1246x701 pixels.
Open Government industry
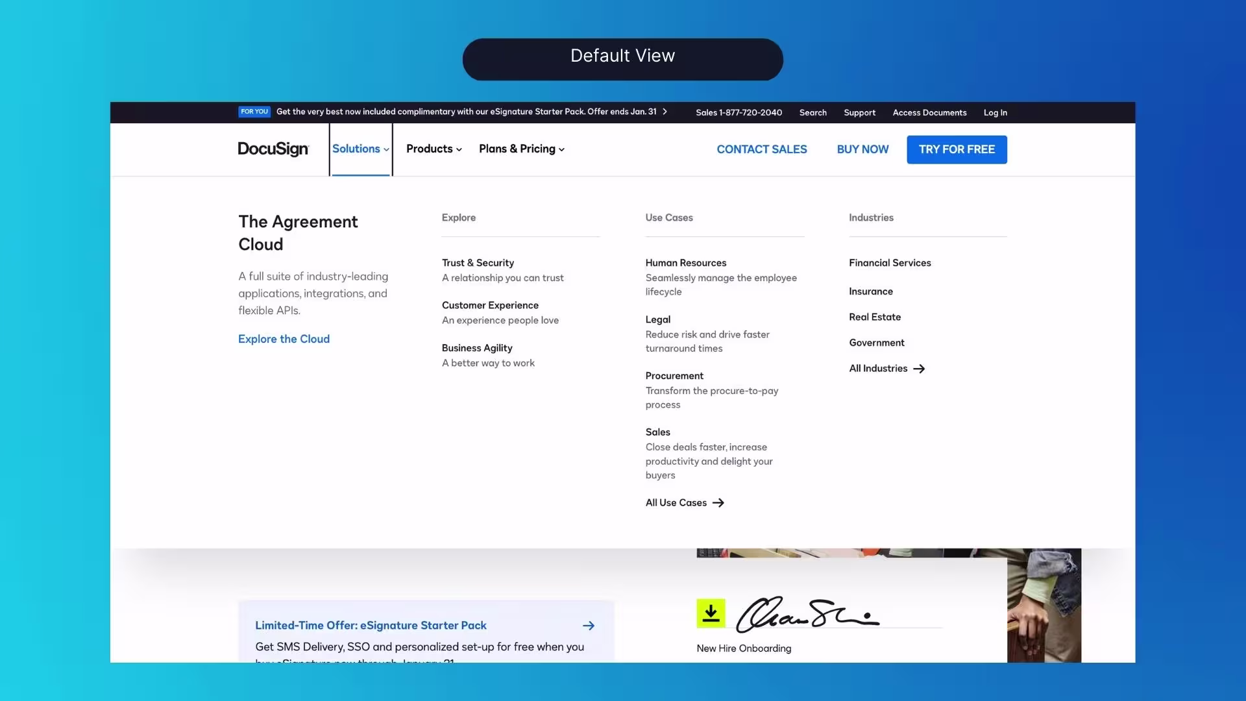877,343
